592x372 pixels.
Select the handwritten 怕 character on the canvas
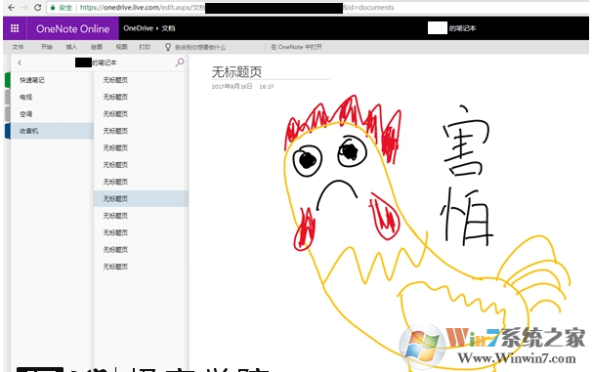click(467, 216)
